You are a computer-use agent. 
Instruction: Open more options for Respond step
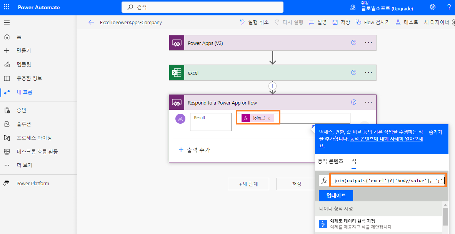tap(368, 102)
